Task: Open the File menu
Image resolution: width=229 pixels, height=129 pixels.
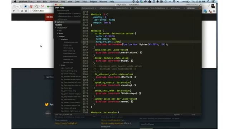Action: 39,1
